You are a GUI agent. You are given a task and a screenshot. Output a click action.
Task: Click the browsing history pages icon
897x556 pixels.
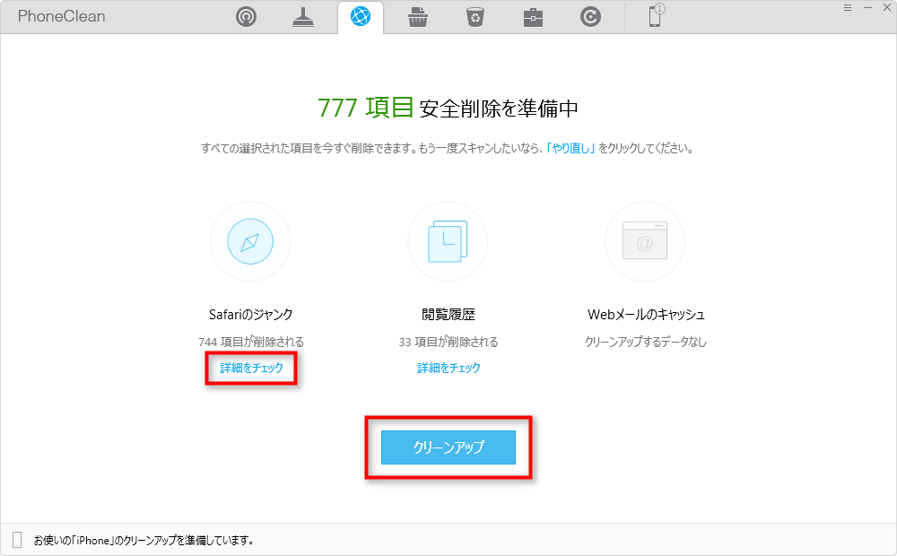(448, 241)
